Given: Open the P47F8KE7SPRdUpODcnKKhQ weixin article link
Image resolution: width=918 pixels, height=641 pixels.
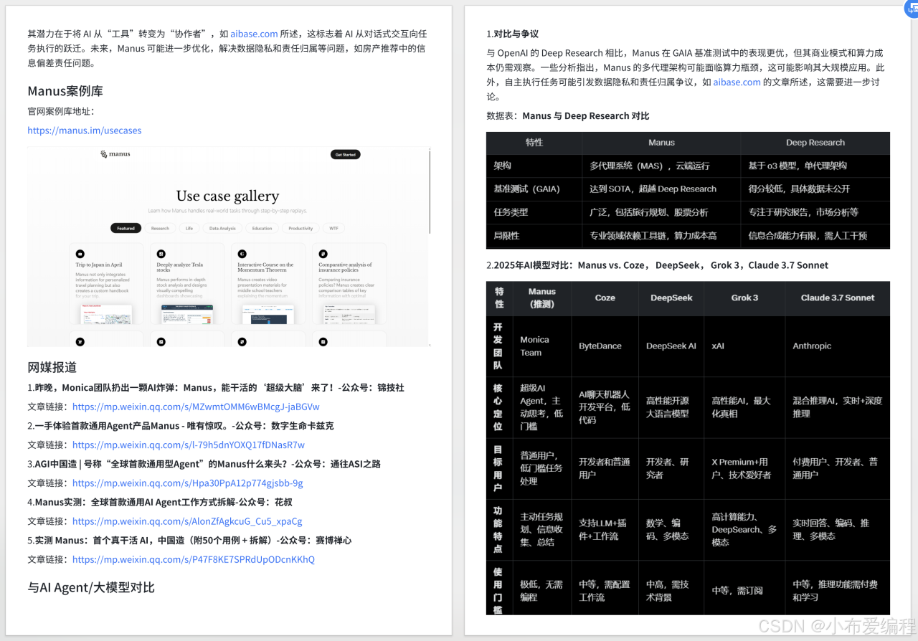Looking at the screenshot, I should [194, 559].
